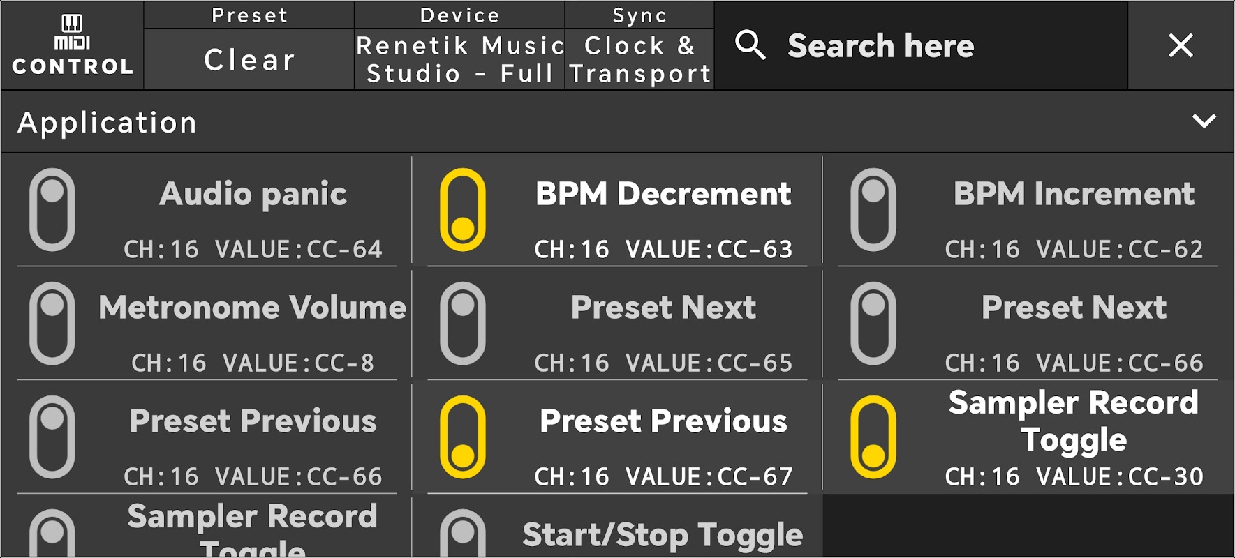Disable the BPM Decrement switch
Screen dimensions: 1235x558
(463, 209)
